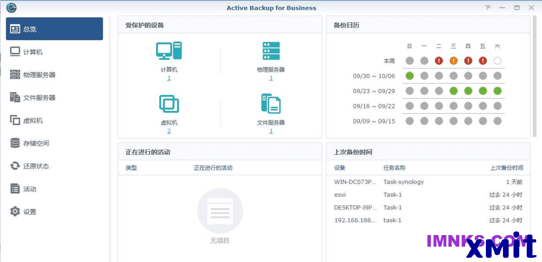Click this week's Friday error marker

click(483, 61)
